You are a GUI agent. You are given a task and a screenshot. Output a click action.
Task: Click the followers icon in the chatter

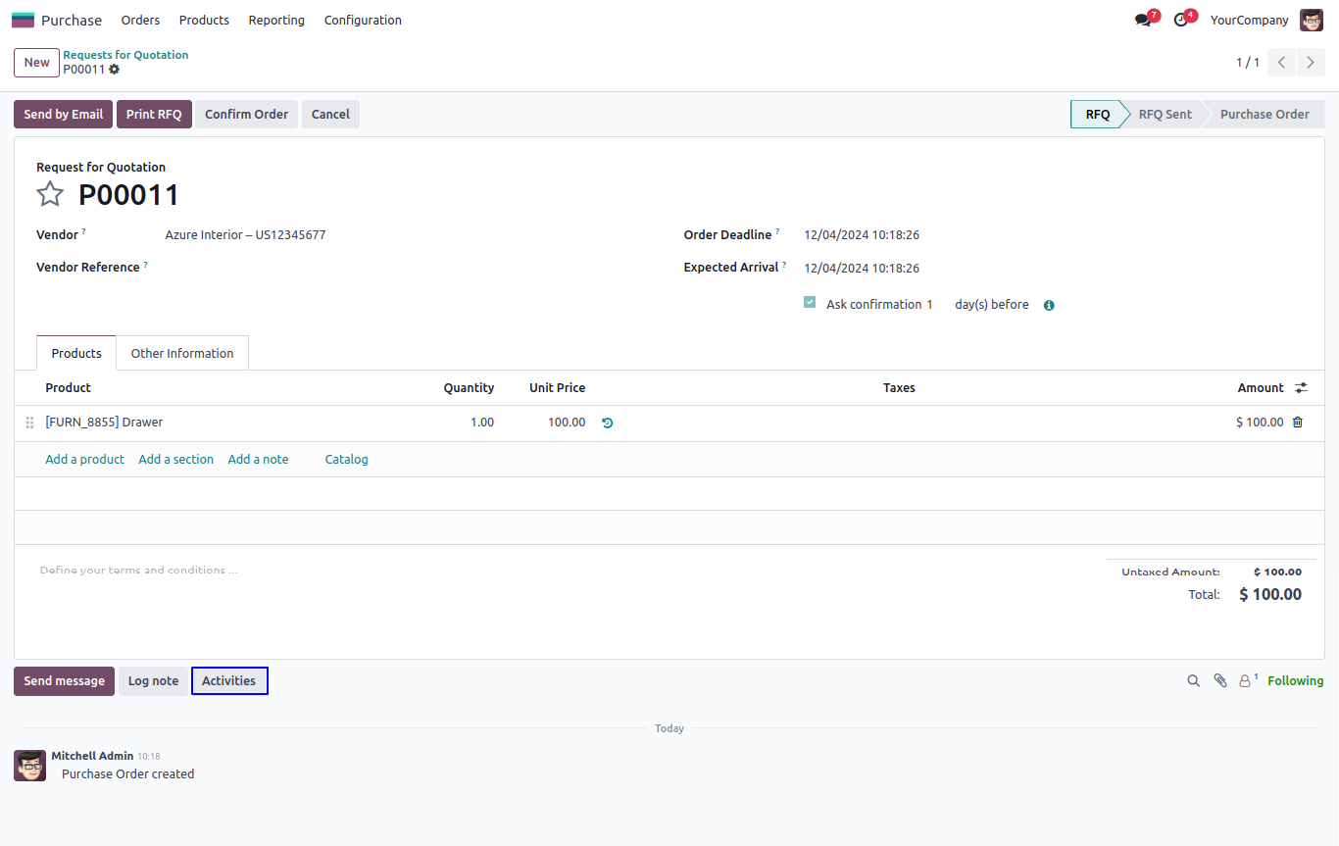[1246, 681]
